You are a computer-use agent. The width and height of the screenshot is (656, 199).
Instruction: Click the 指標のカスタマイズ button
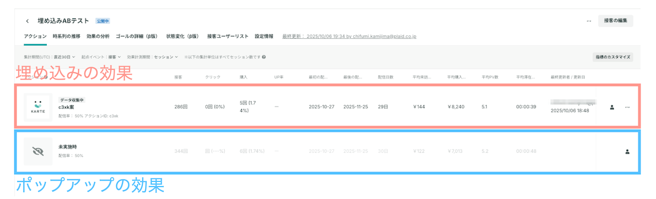pos(613,57)
